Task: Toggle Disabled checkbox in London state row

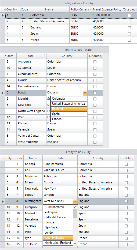Action: tap(95, 93)
